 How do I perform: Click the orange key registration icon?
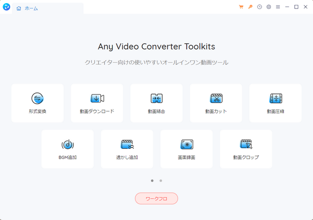point(250,7)
